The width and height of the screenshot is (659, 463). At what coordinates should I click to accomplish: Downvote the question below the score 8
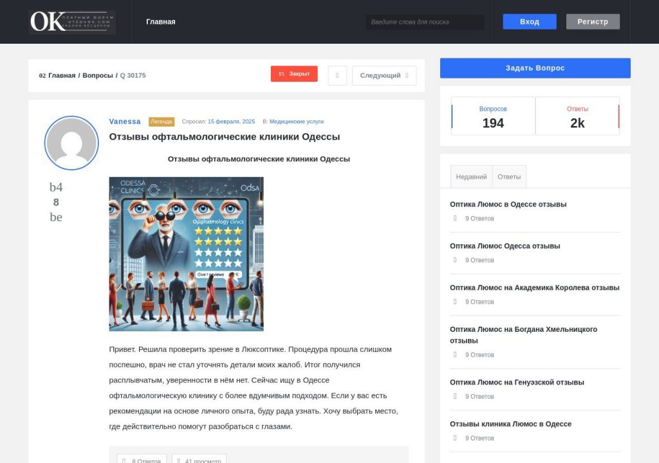(x=56, y=217)
